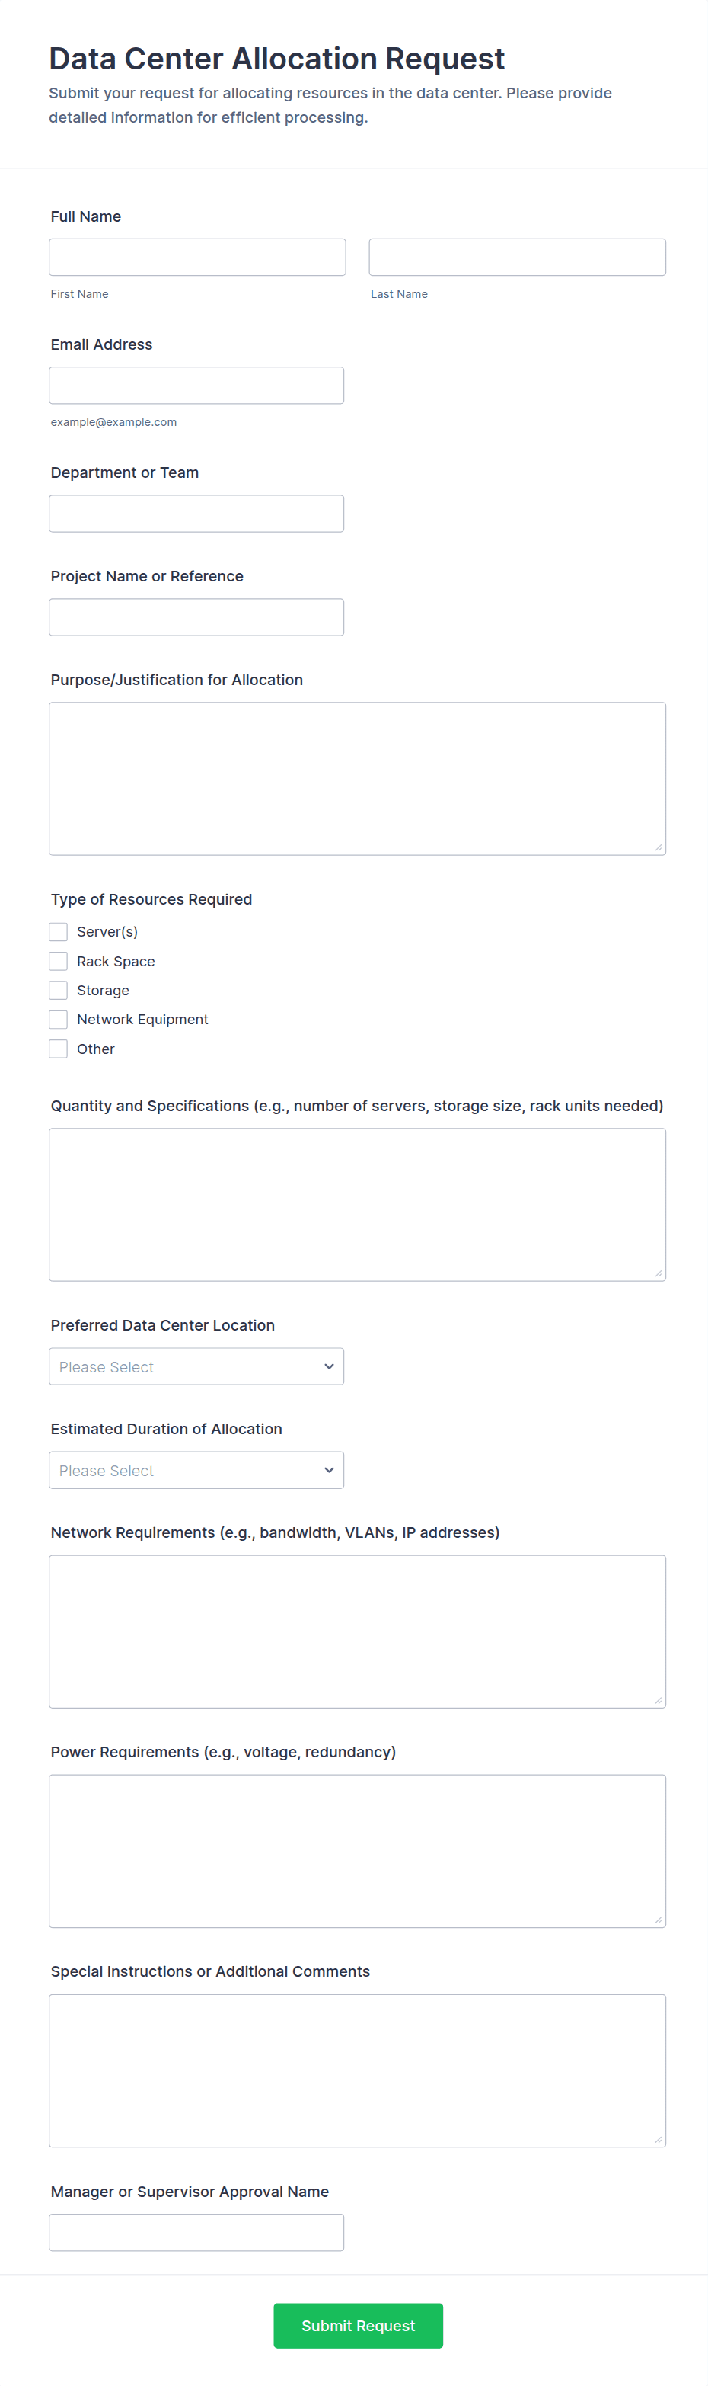
Task: Toggle the Other resource checkbox
Action: [59, 1049]
